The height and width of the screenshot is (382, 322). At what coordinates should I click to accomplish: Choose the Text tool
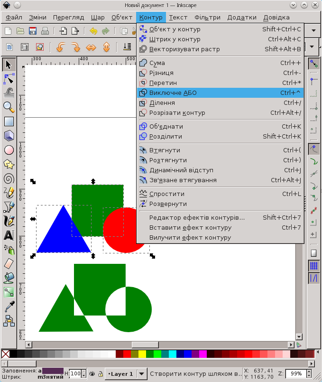[9, 235]
